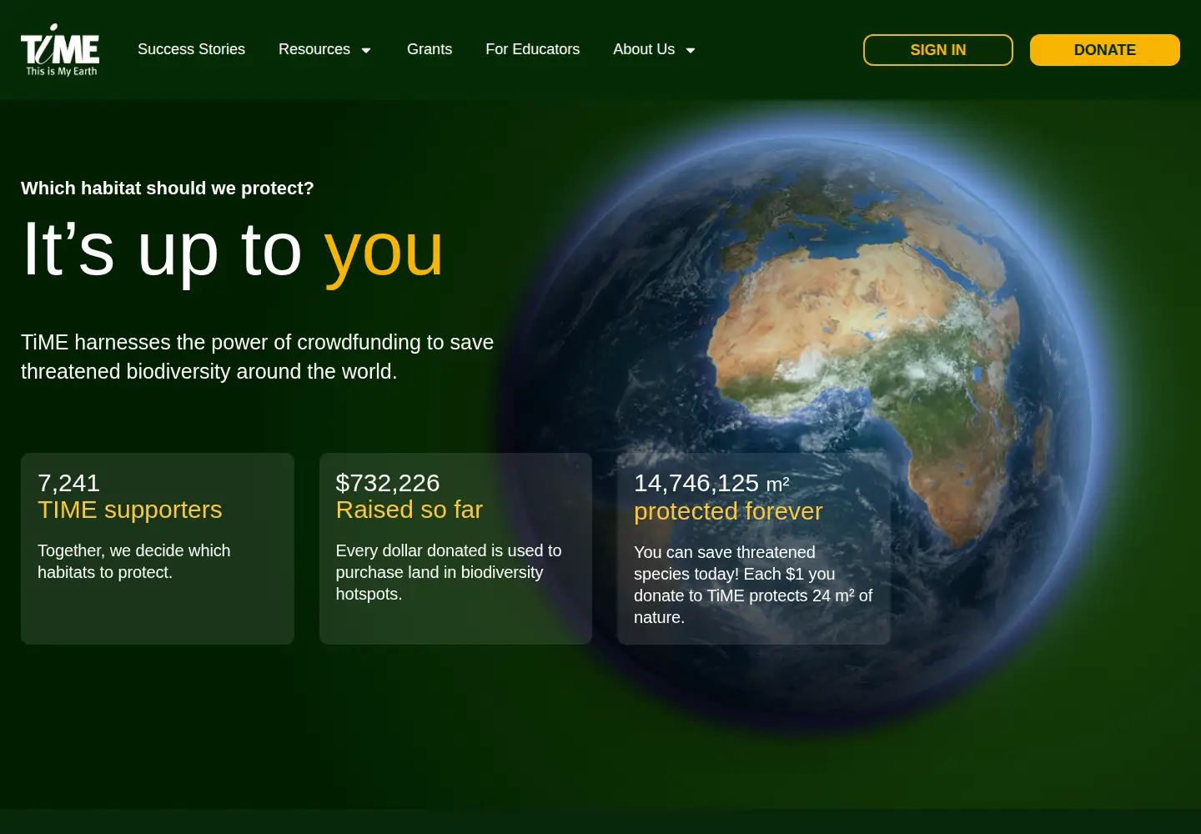The width and height of the screenshot is (1201, 834).
Task: Click "Every dollar donated is used" text
Action: pyautogui.click(x=449, y=572)
